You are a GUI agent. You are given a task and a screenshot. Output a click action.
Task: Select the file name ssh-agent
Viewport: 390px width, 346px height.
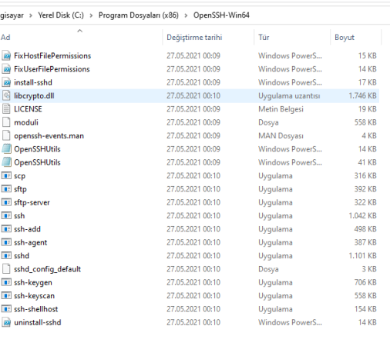pos(31,242)
